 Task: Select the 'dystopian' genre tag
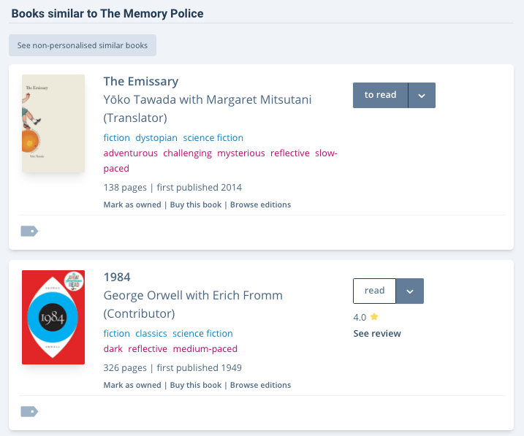coord(156,138)
